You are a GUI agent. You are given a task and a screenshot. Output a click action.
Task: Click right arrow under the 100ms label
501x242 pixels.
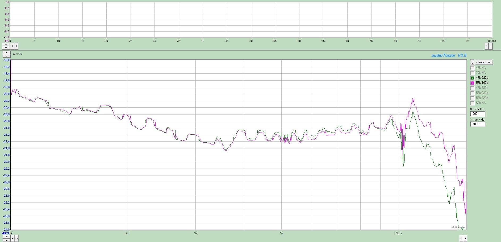tap(491, 46)
